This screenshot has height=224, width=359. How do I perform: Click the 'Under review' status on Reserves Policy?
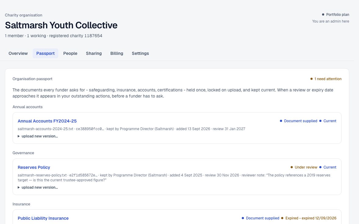coord(304,167)
